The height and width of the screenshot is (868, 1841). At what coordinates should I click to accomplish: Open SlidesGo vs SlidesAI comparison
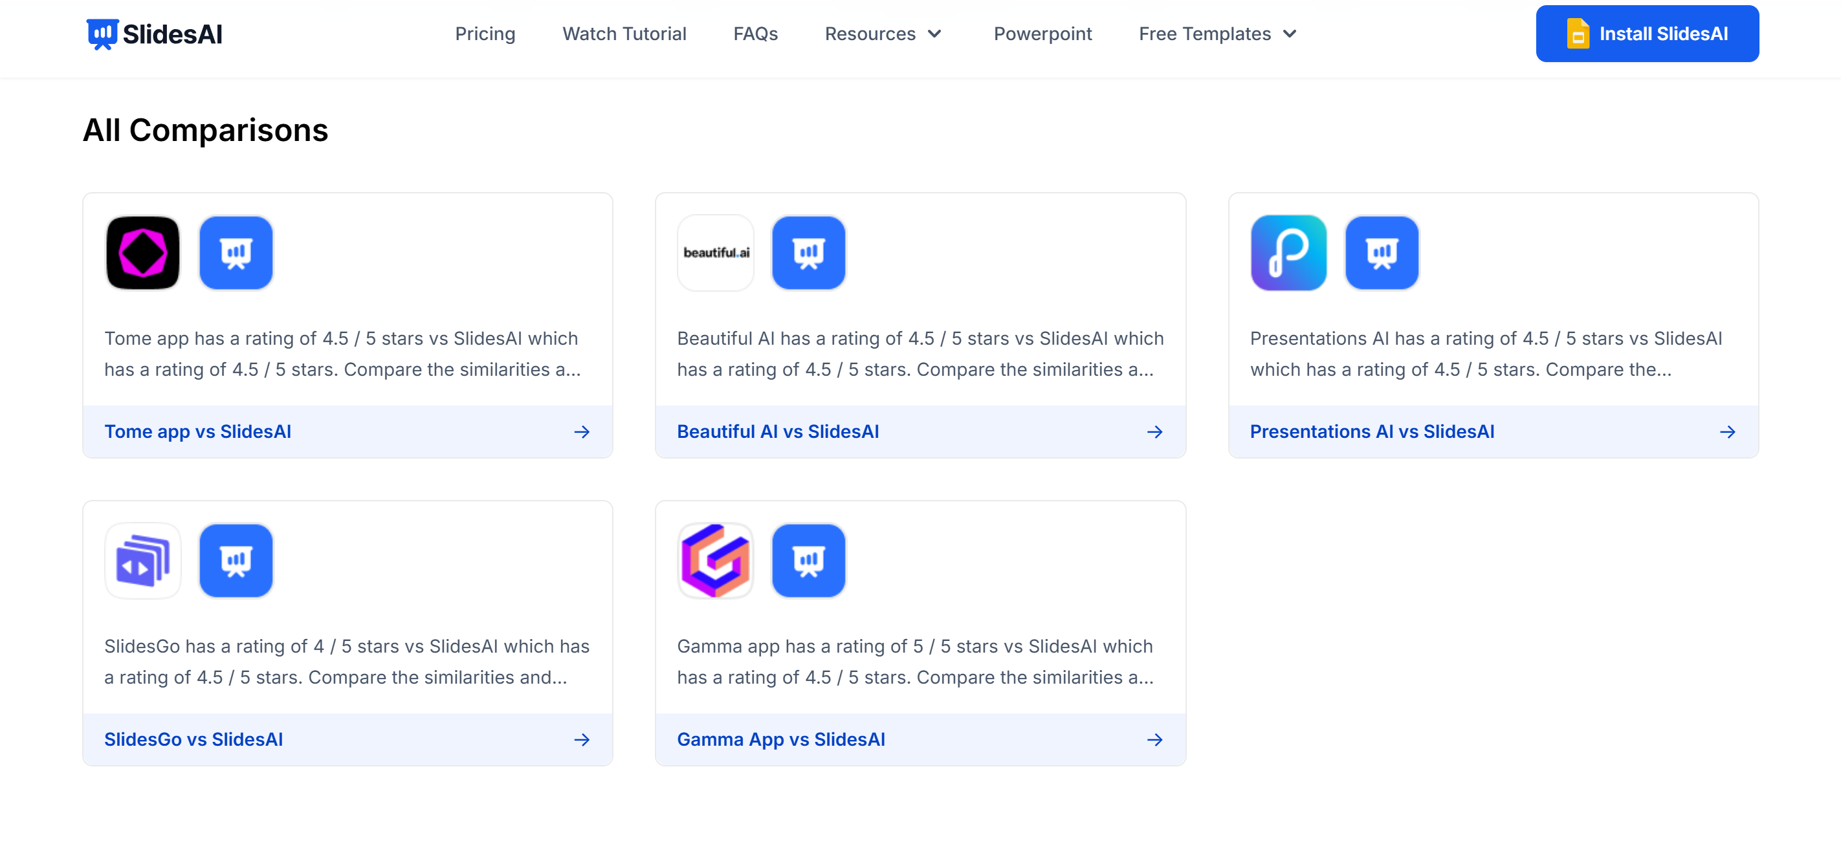193,739
